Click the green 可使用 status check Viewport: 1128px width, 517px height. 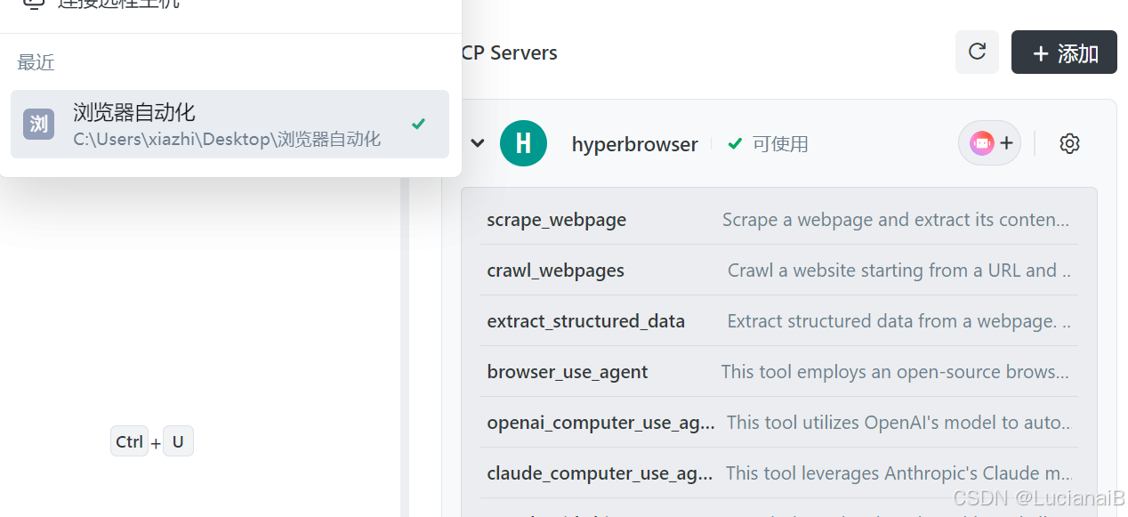pos(735,143)
